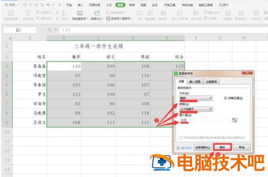Switch to the 公式 ribbon tab
The height and width of the screenshot is (177, 268).
point(109,5)
